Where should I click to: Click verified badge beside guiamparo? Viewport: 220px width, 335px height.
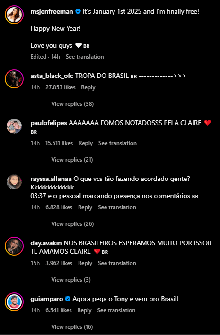pos(68,299)
